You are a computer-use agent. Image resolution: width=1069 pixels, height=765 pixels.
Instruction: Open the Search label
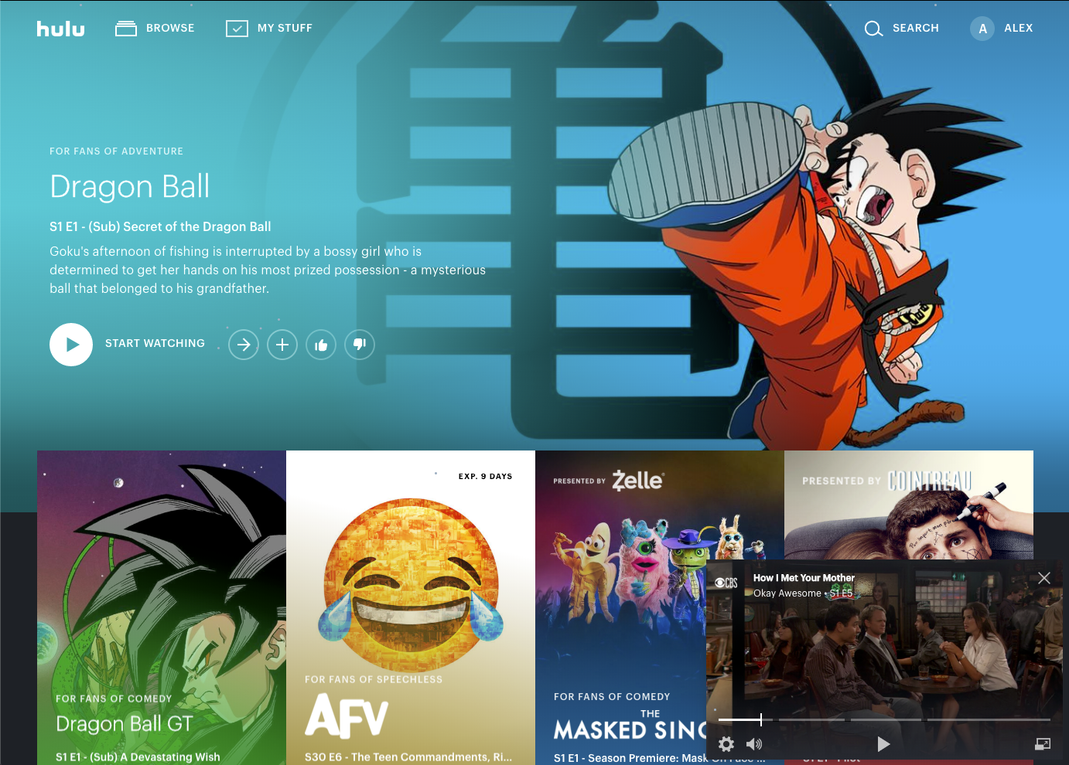[x=916, y=28]
